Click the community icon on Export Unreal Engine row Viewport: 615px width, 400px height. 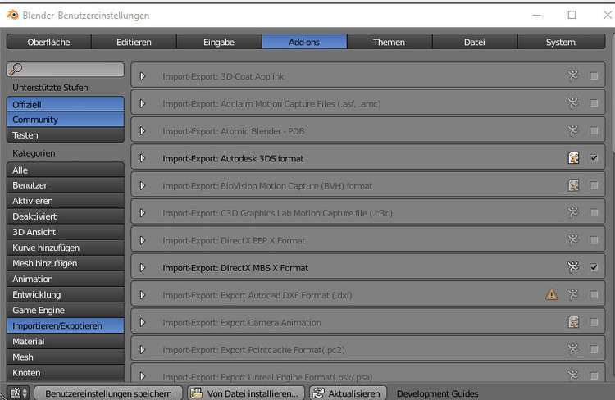573,376
